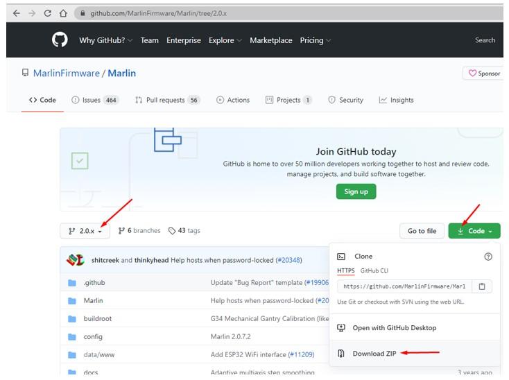Click terminal icon beside Clone

tap(341, 257)
